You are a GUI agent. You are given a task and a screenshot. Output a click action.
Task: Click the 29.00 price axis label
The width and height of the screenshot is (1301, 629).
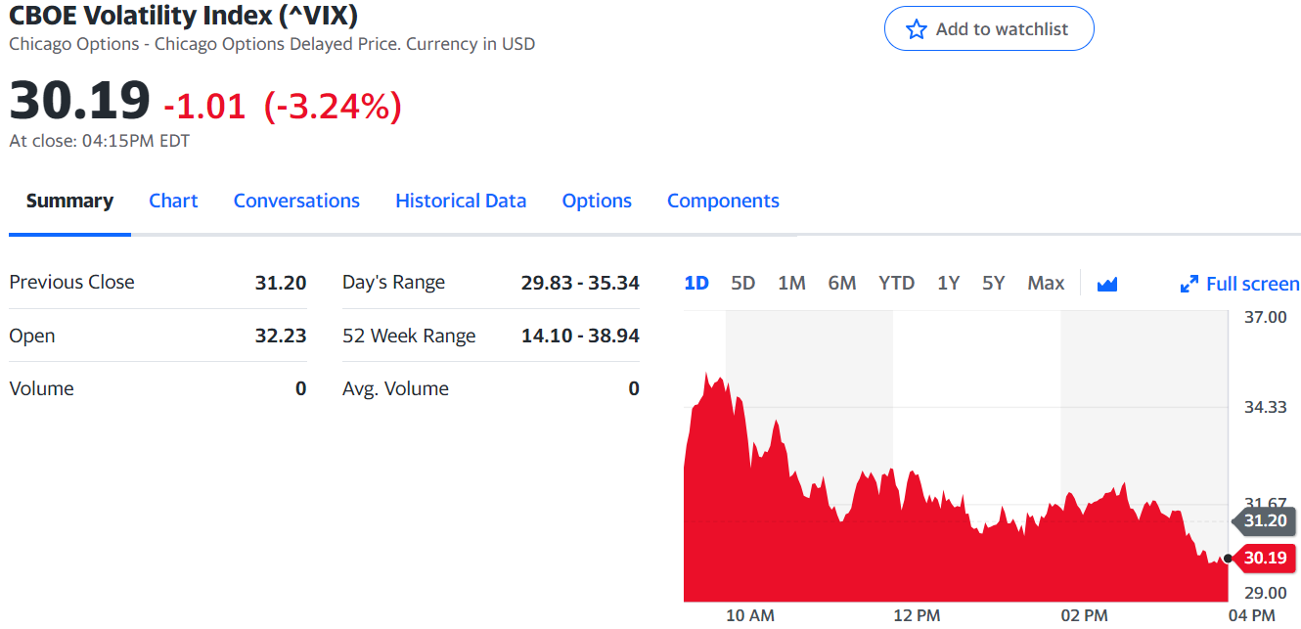click(x=1266, y=593)
